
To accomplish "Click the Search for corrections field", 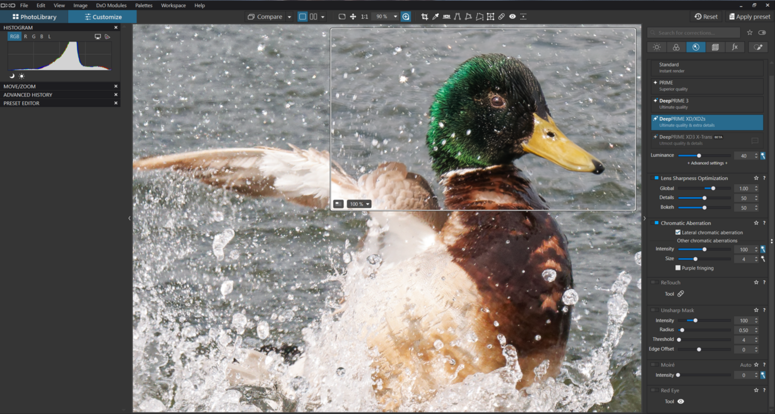I will [693, 33].
